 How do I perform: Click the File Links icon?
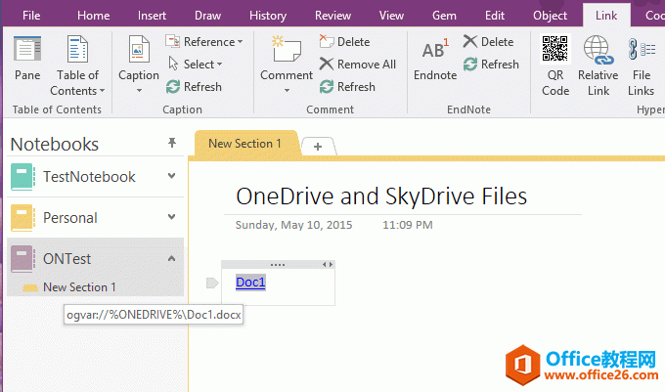642,65
